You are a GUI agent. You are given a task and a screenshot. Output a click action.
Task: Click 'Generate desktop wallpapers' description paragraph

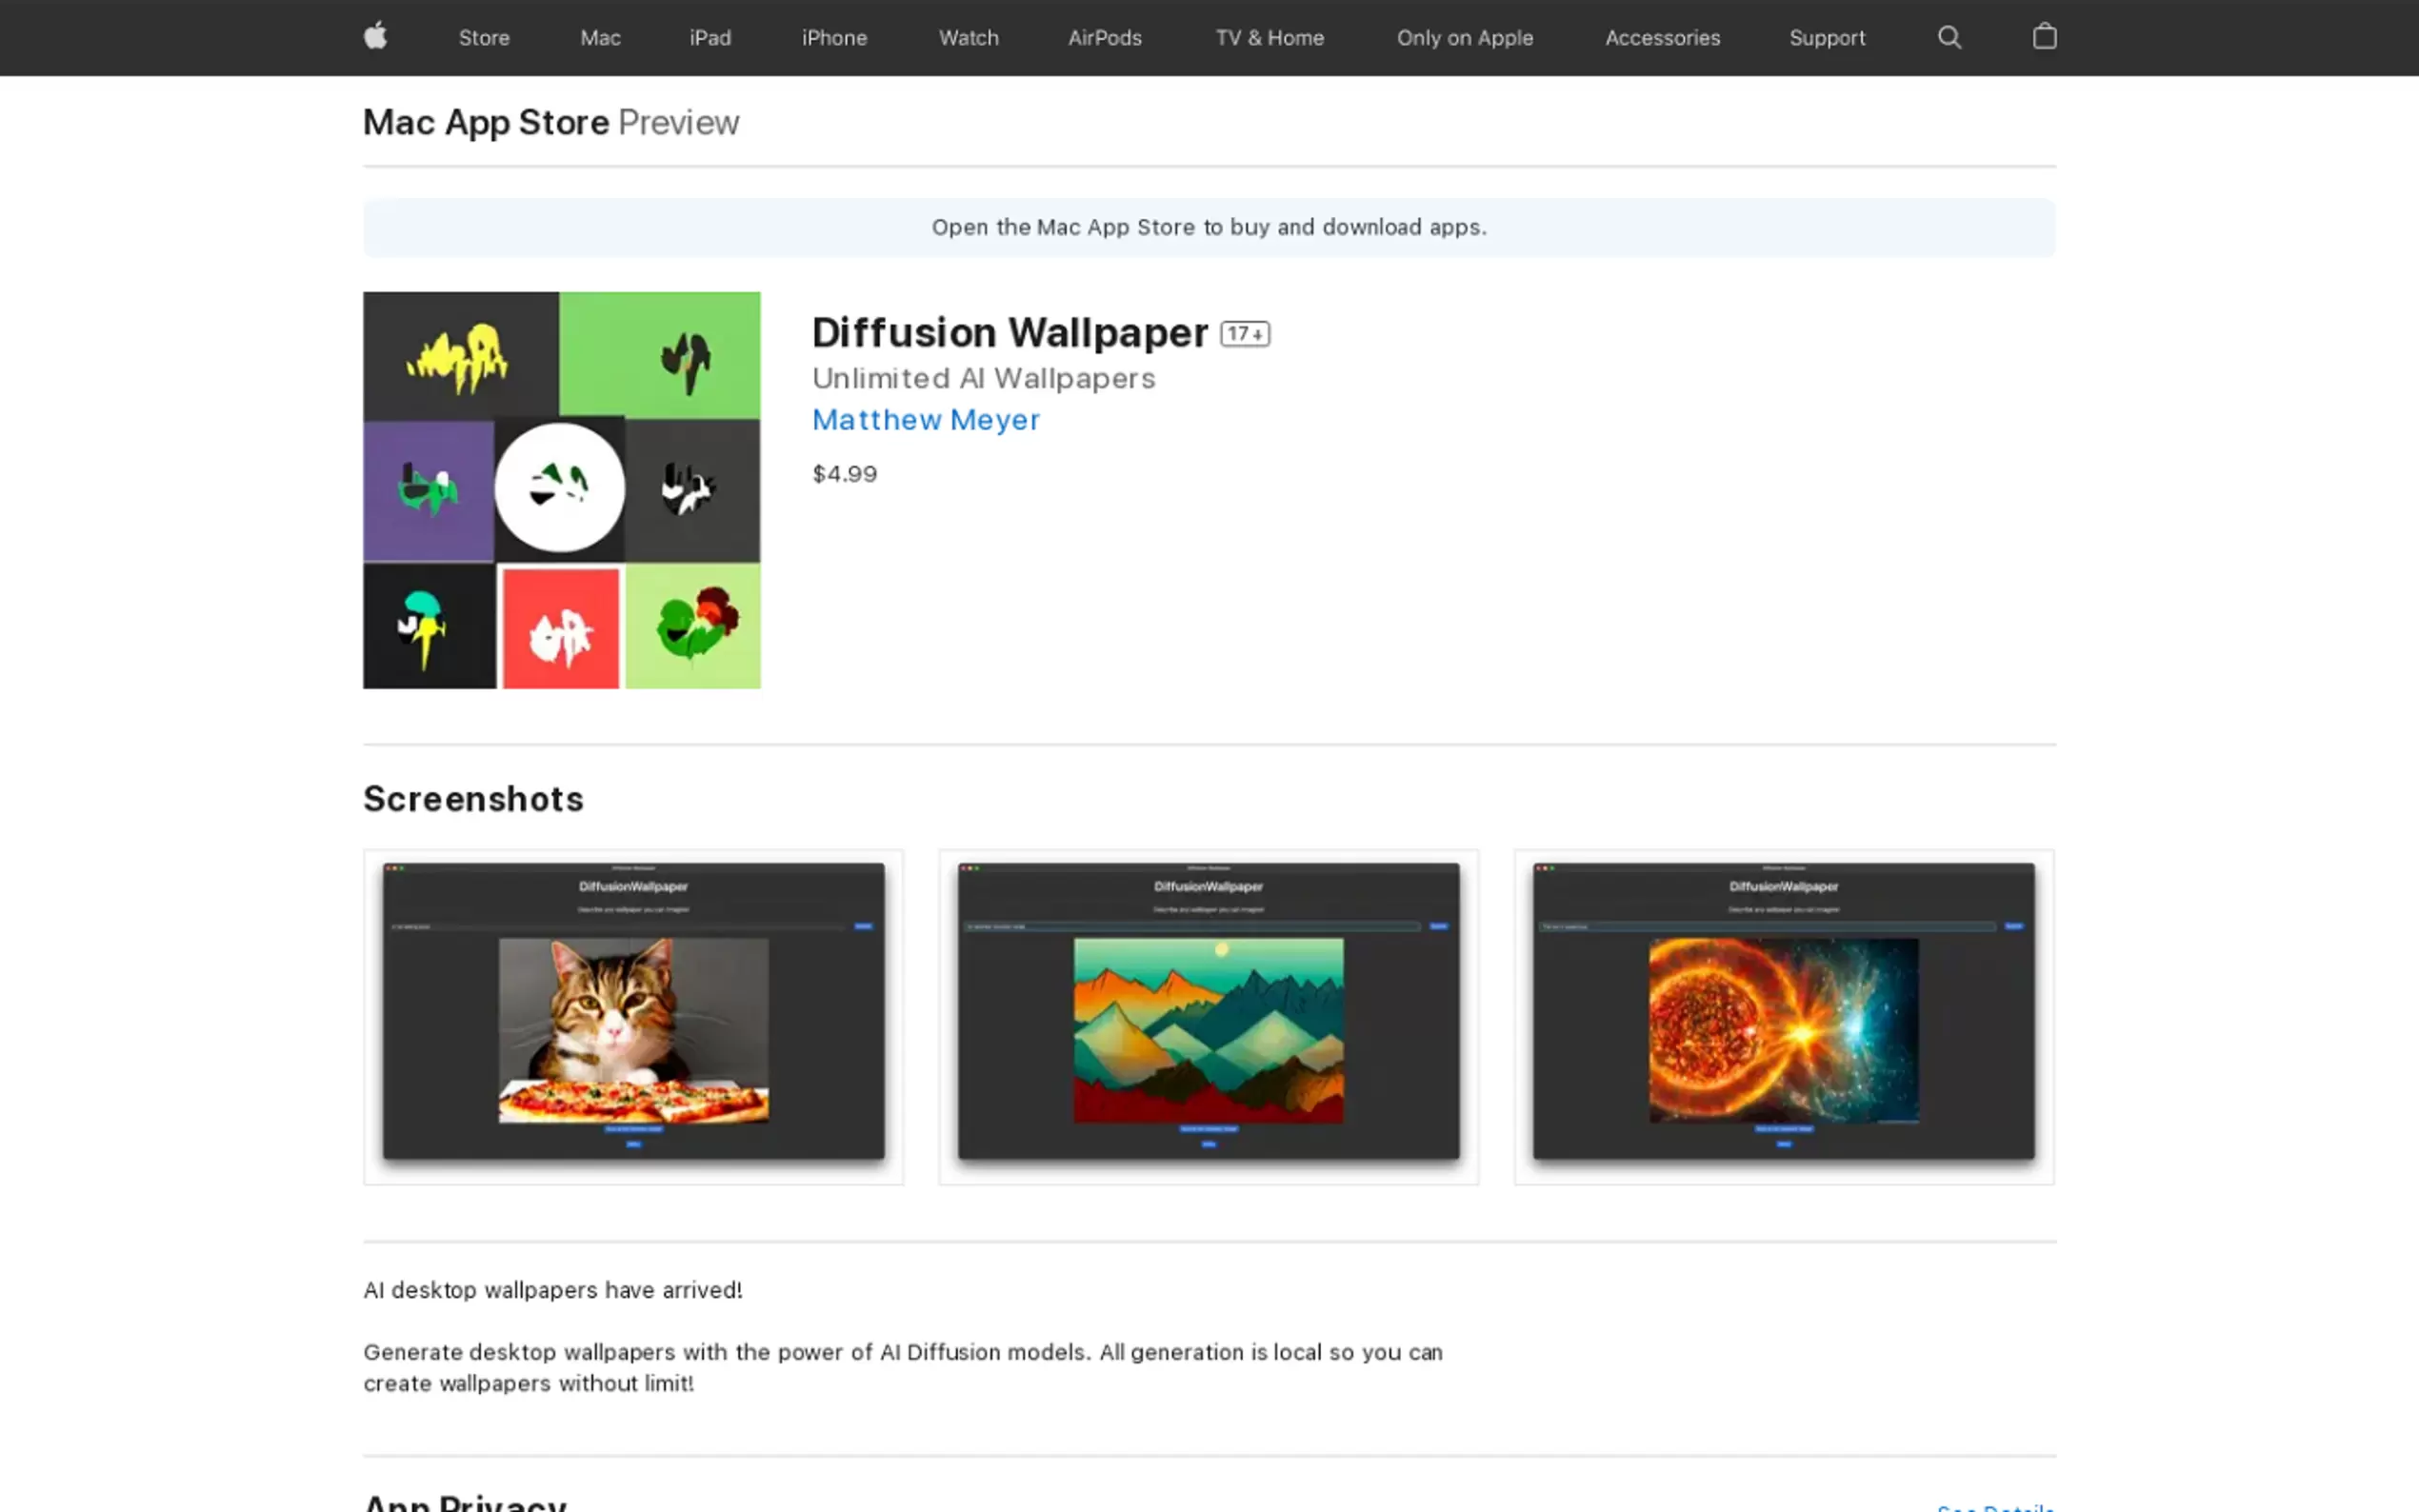(x=903, y=1368)
